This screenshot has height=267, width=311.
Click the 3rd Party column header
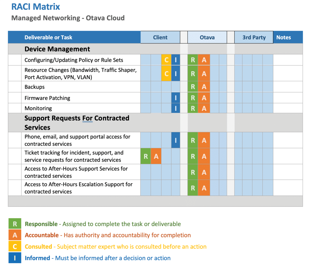point(254,37)
